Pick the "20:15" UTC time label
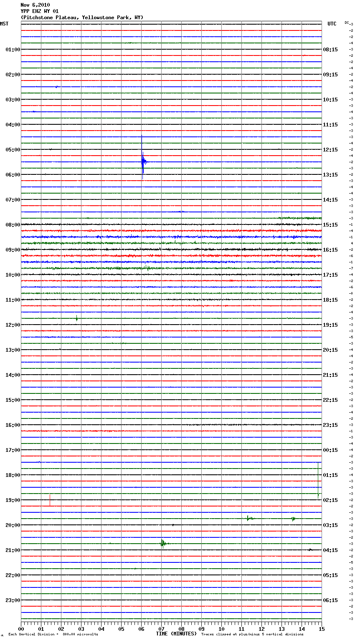Viewport: 355px width, 640px height. click(x=330, y=350)
